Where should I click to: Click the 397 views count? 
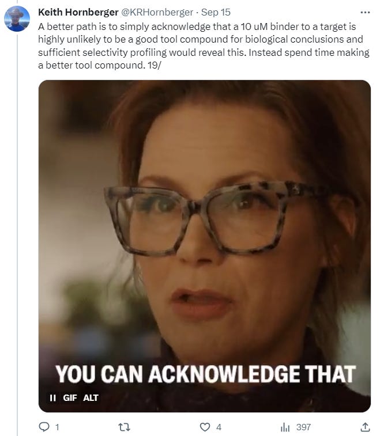303,427
